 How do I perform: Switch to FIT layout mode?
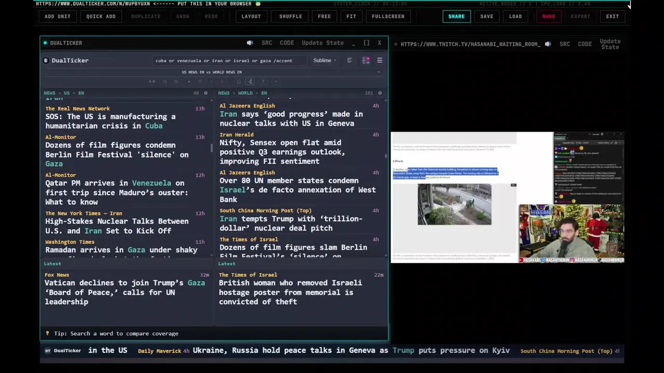coord(351,16)
